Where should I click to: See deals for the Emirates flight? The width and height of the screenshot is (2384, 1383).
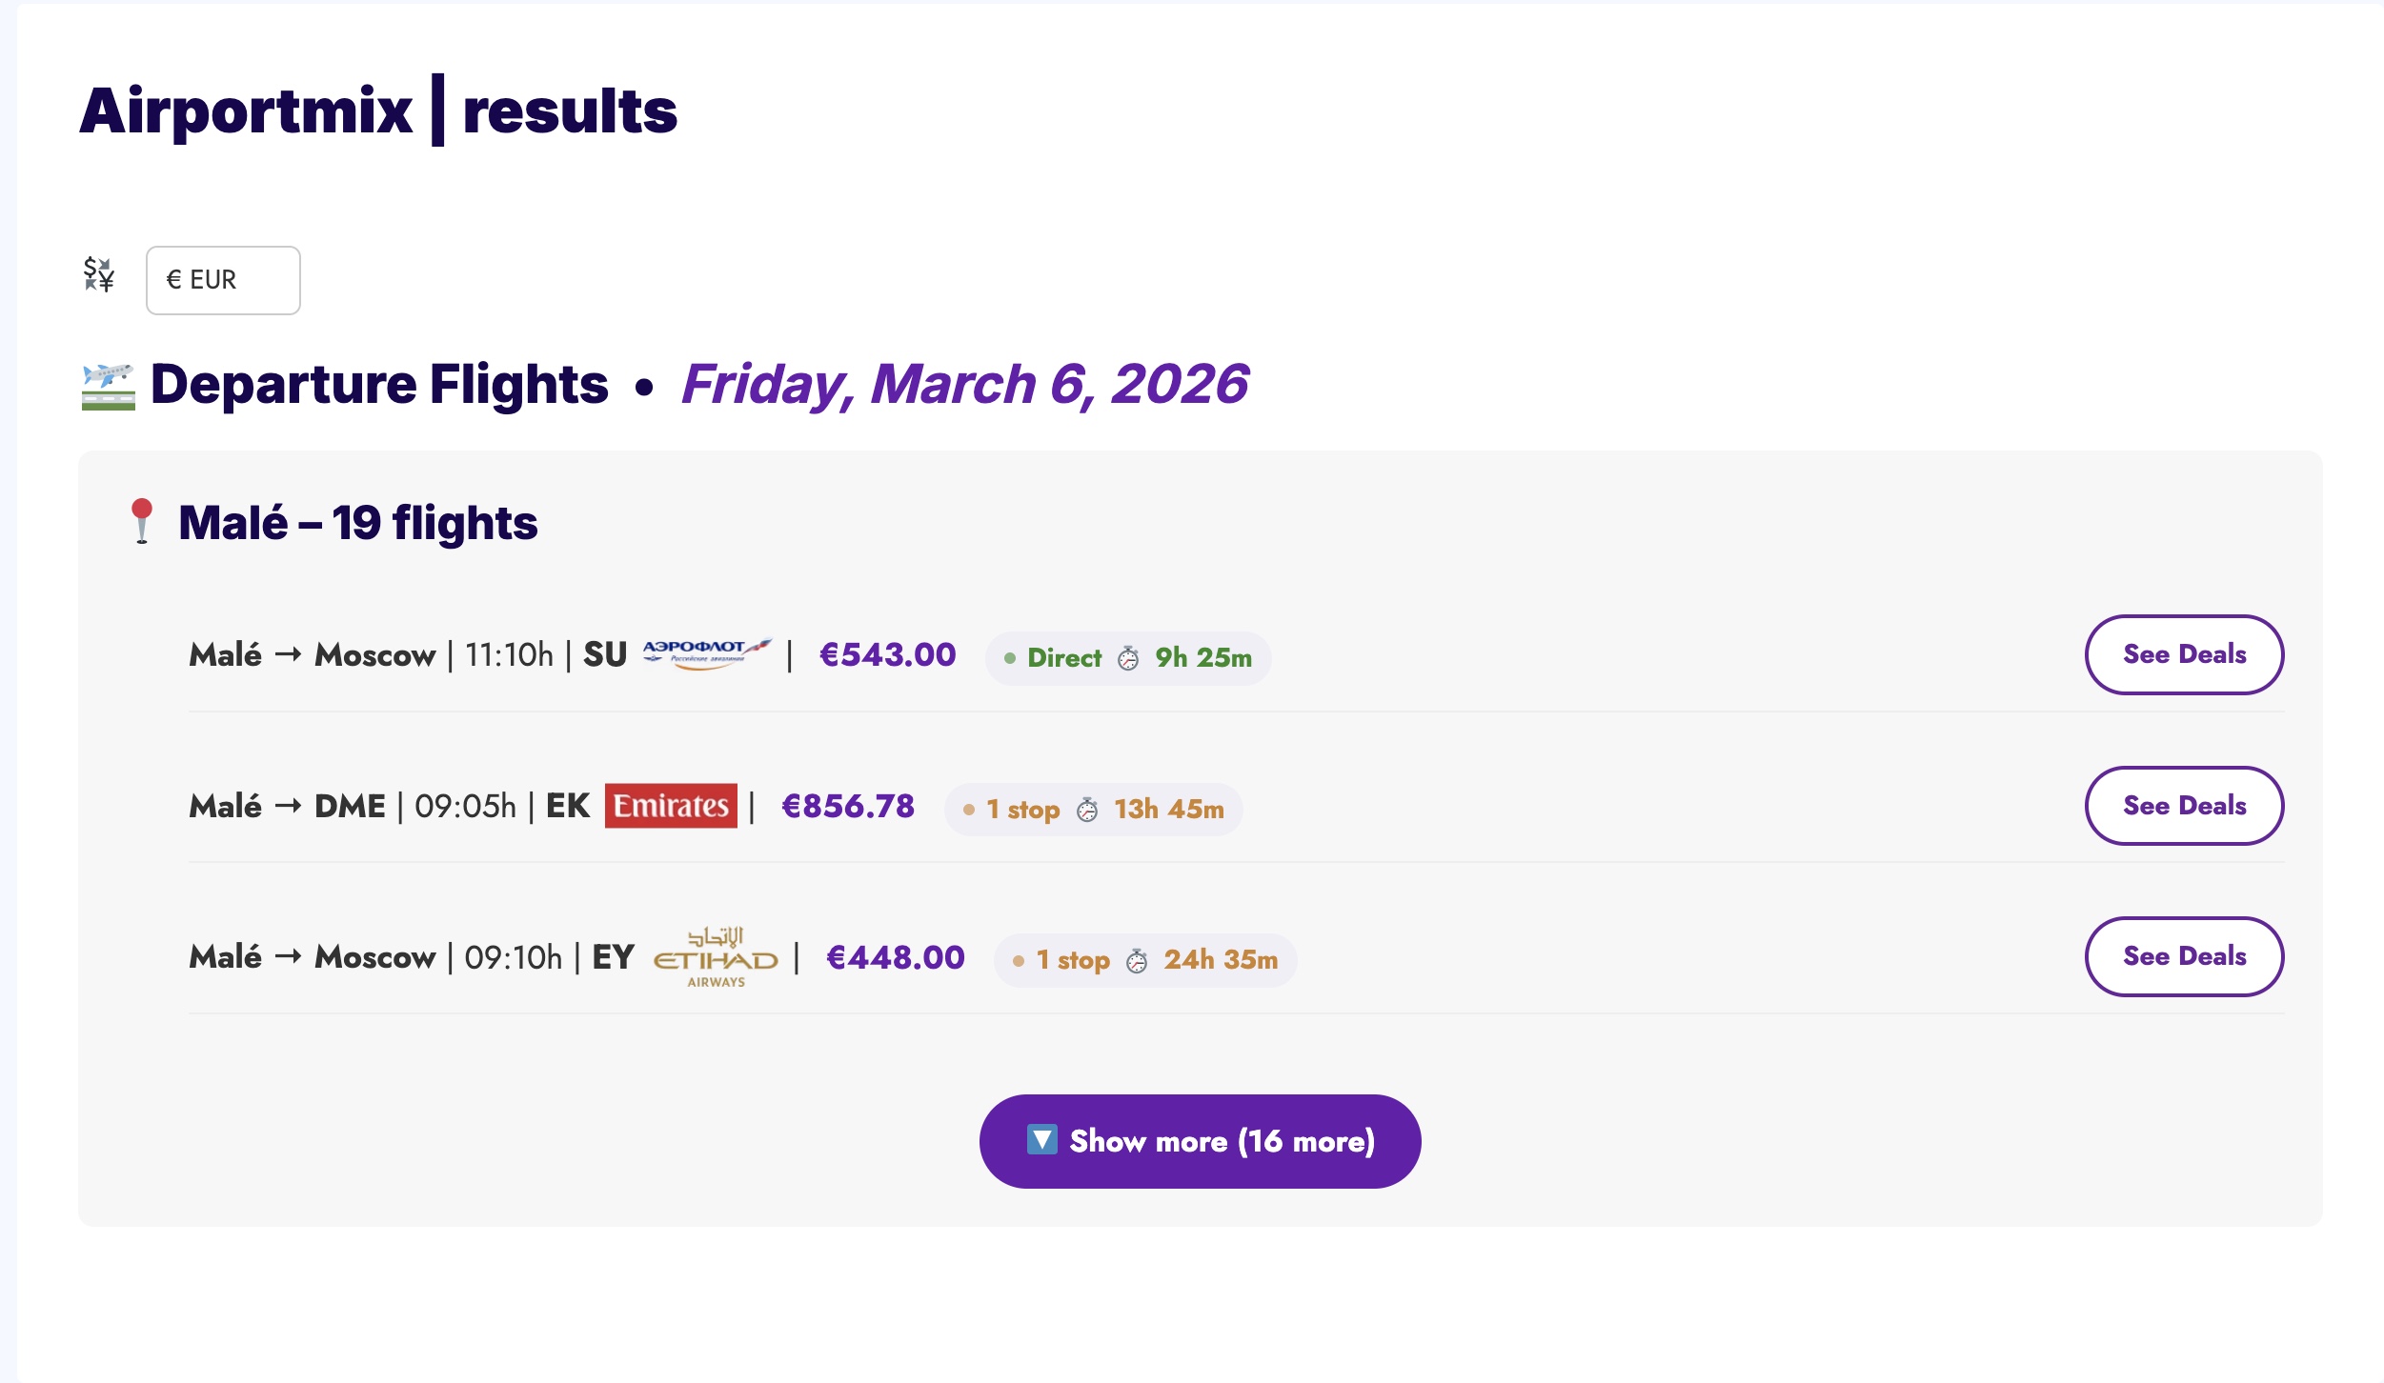pos(2184,806)
